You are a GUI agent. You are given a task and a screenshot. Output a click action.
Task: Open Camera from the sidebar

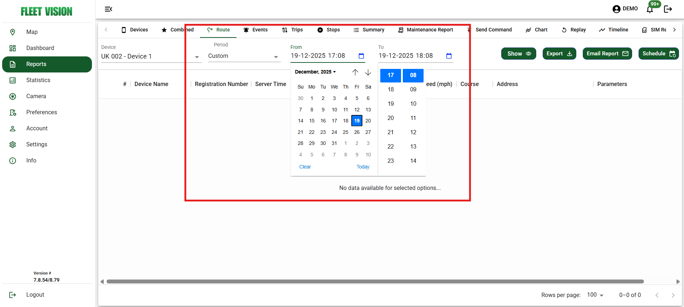tap(36, 96)
